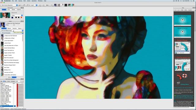The height and width of the screenshot is (110, 196).
Task: Open the preset collection dropdown
Action: [x=12, y=31]
